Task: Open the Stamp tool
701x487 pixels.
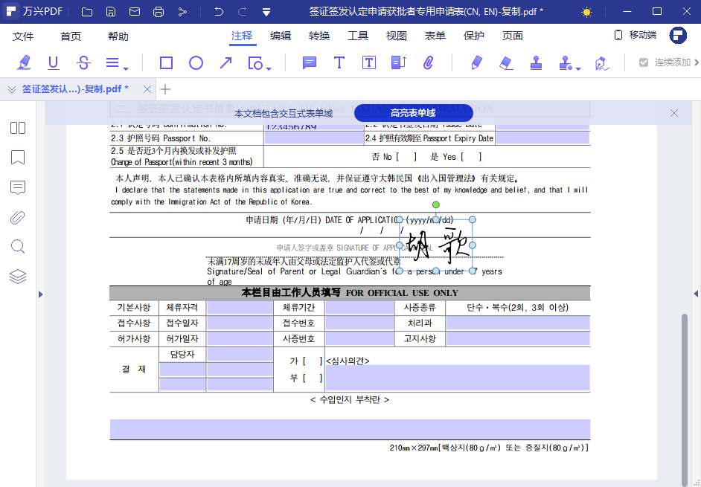Action: (536, 63)
